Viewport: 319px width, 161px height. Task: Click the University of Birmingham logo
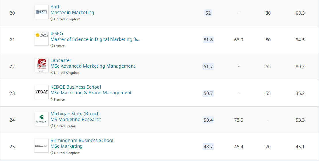(41, 146)
